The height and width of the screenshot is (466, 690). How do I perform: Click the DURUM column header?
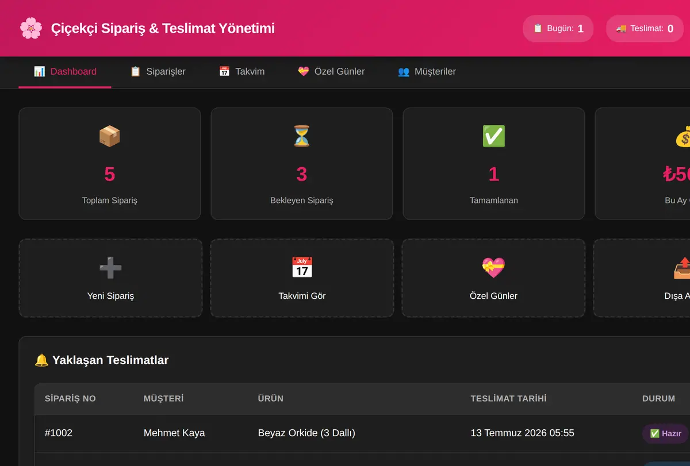(658, 398)
